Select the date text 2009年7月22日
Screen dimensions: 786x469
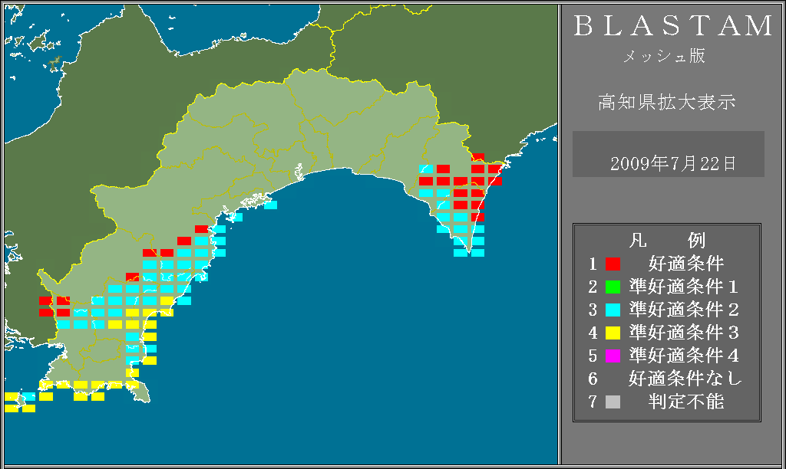[672, 164]
